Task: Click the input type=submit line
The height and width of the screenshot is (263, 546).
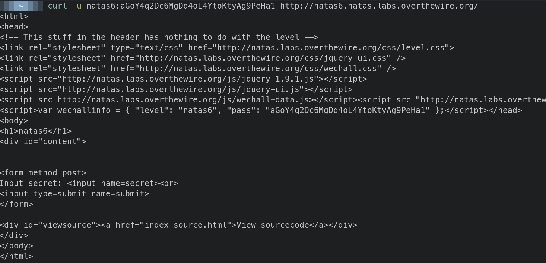Action: point(74,194)
